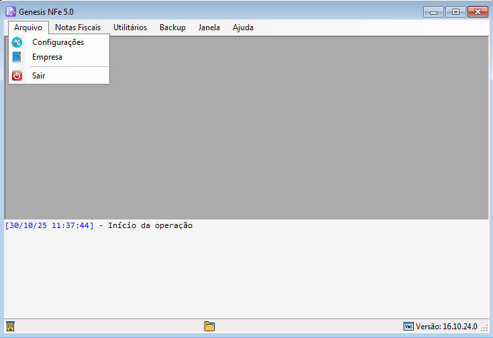Expand the Utilitários menu
This screenshot has width=493, height=338.
[x=130, y=27]
